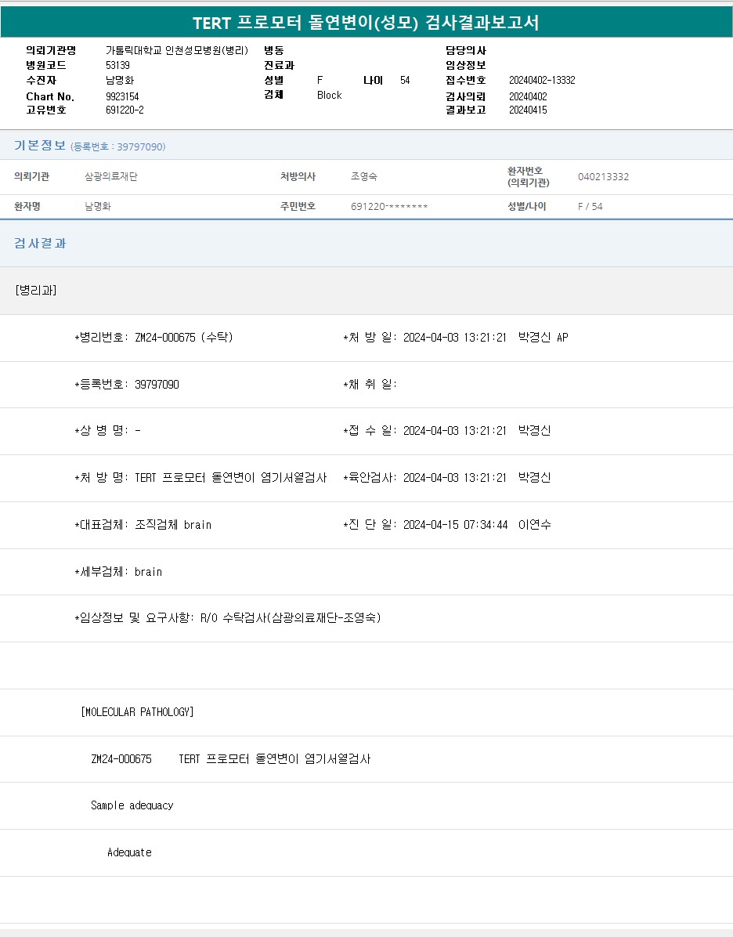
Task: Select the 결과보고 date 20240415
Action: tap(528, 110)
